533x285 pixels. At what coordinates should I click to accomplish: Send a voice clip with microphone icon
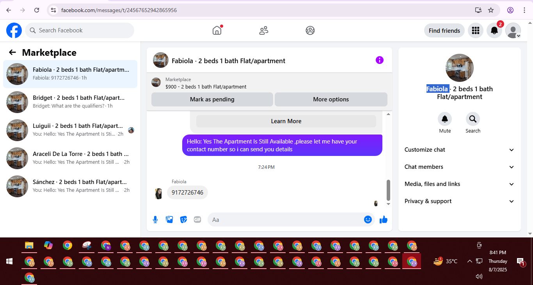pos(155,220)
